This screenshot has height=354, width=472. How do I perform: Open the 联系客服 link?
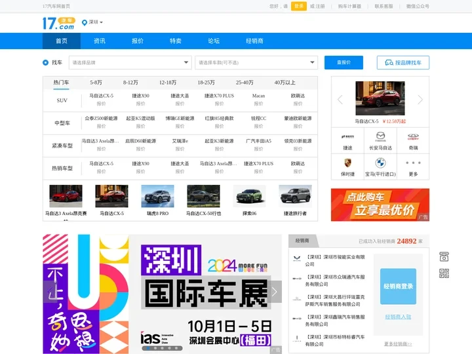tap(383, 6)
